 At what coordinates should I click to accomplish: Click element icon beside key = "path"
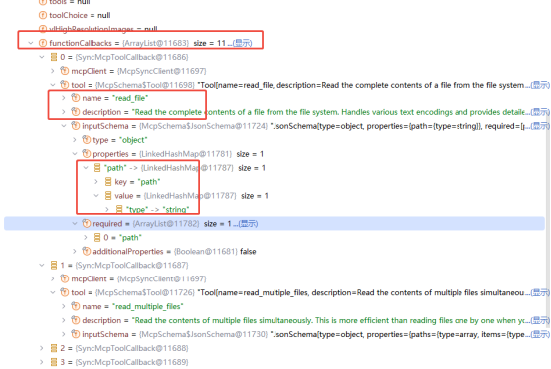click(108, 182)
